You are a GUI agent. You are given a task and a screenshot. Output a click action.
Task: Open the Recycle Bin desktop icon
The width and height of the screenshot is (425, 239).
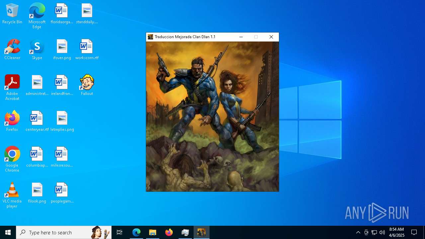coord(12,14)
